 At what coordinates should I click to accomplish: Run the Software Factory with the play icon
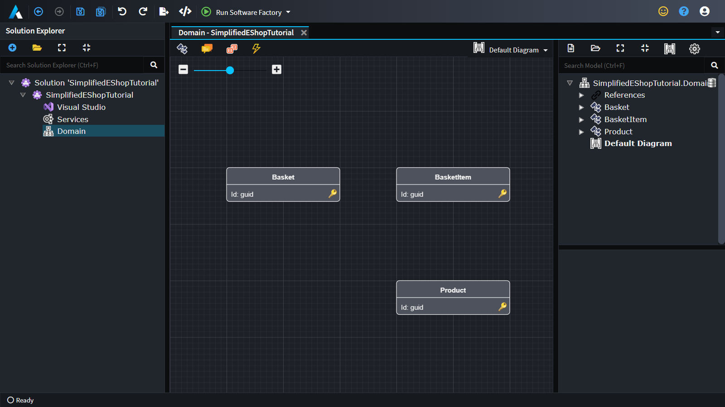point(206,12)
